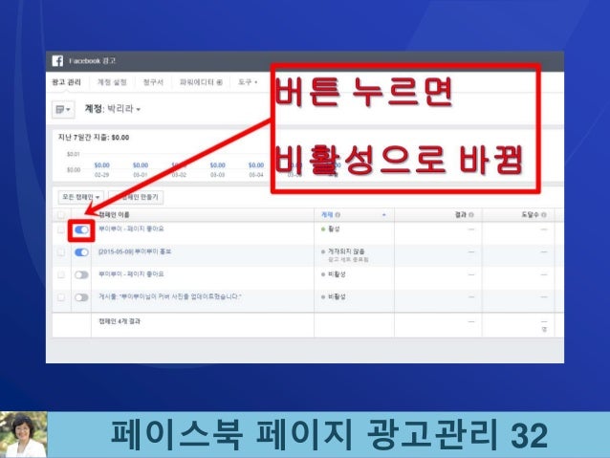Click the info icon next to 도달수
Viewport: 610px width, 458px height.
click(x=544, y=215)
